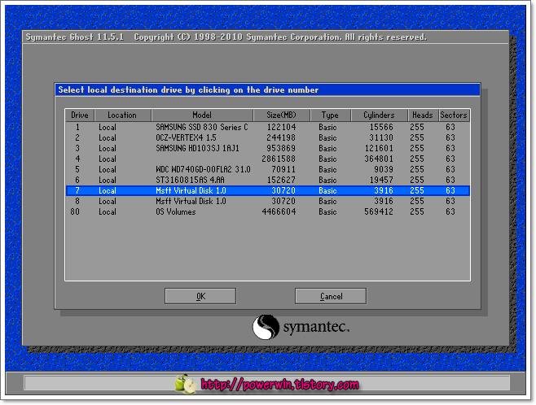Click the Model column header
Viewport: 536px width, 405px height.
pos(202,115)
